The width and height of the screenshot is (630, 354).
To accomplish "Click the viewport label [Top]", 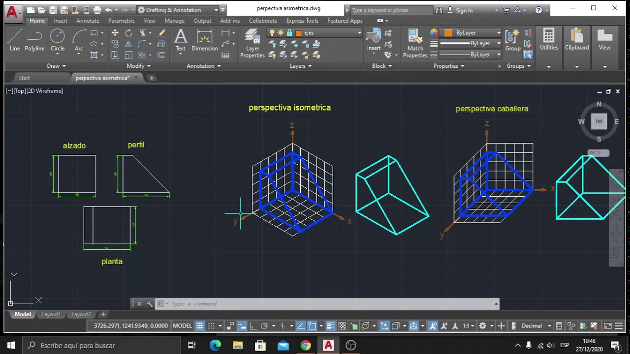I will click(x=20, y=91).
